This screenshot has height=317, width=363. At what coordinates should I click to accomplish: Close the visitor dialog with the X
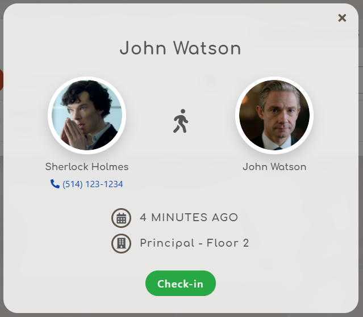point(342,18)
